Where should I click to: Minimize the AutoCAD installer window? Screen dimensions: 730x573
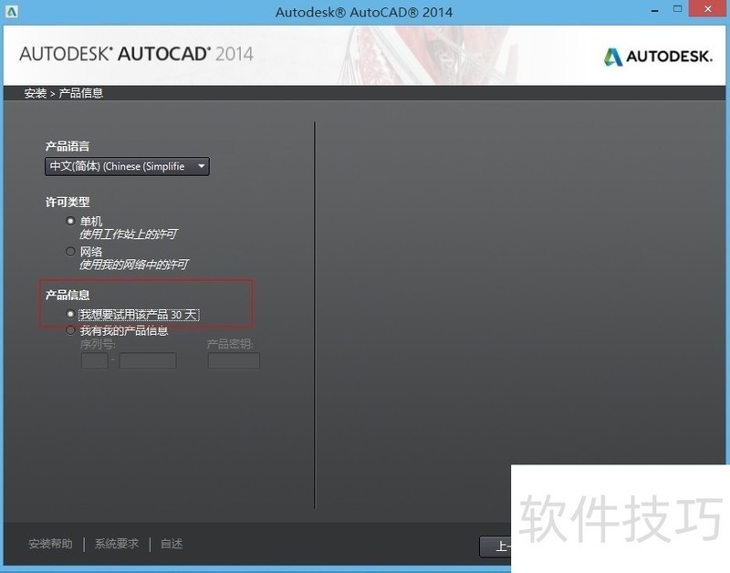click(654, 10)
